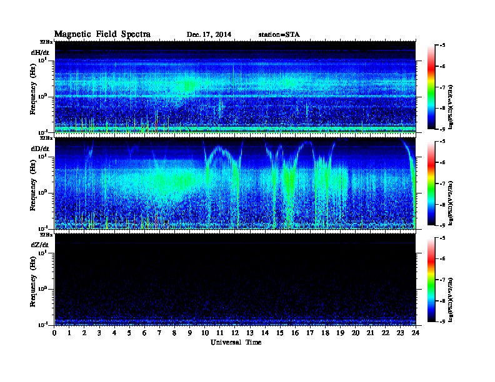The image size is (495, 382).
Task: Click the log PSD unit label beside the dD/dt color bar
Action: (x=451, y=203)
